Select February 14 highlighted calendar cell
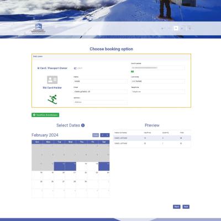The height and width of the screenshot is (221, 221). click(x=71, y=166)
